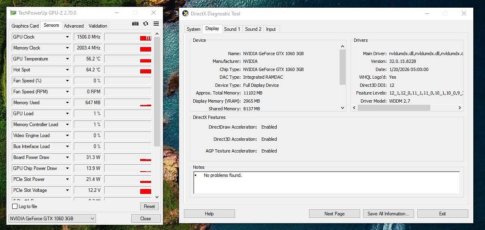The image size is (485, 230).
Task: Open the Advanced tab in GPU-Z
Action: (x=74, y=26)
